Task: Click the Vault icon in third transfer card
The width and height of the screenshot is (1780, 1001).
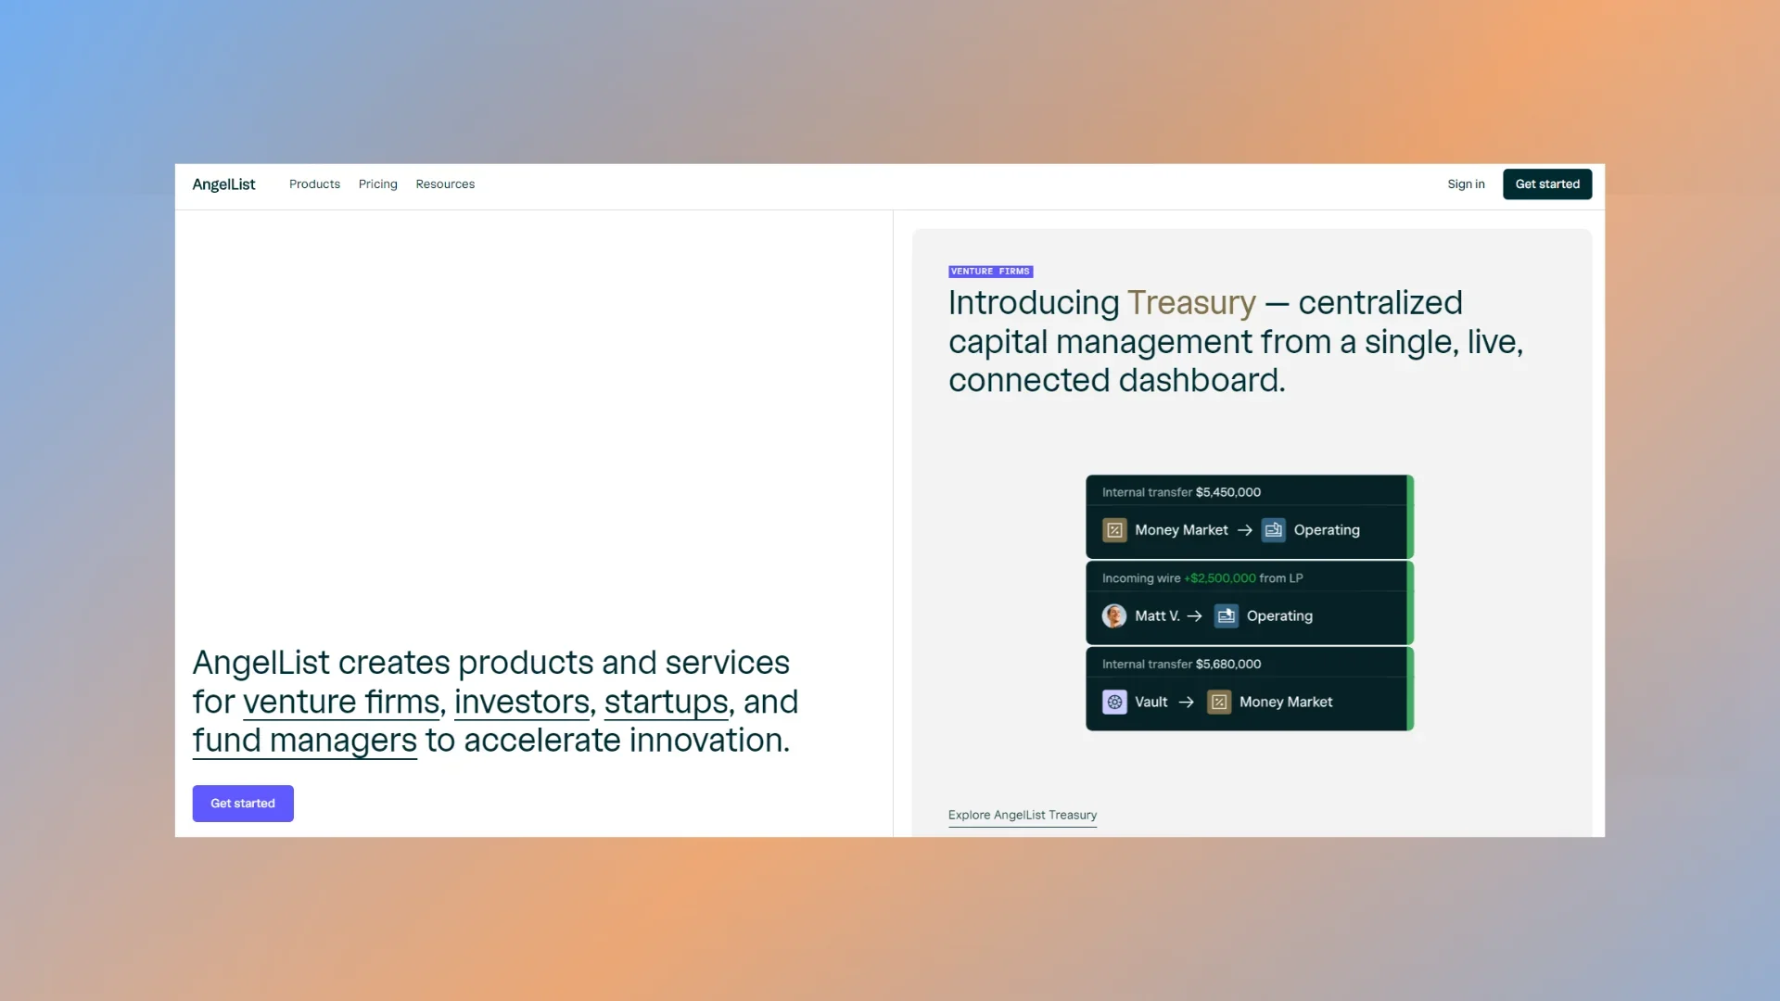Action: (1114, 703)
